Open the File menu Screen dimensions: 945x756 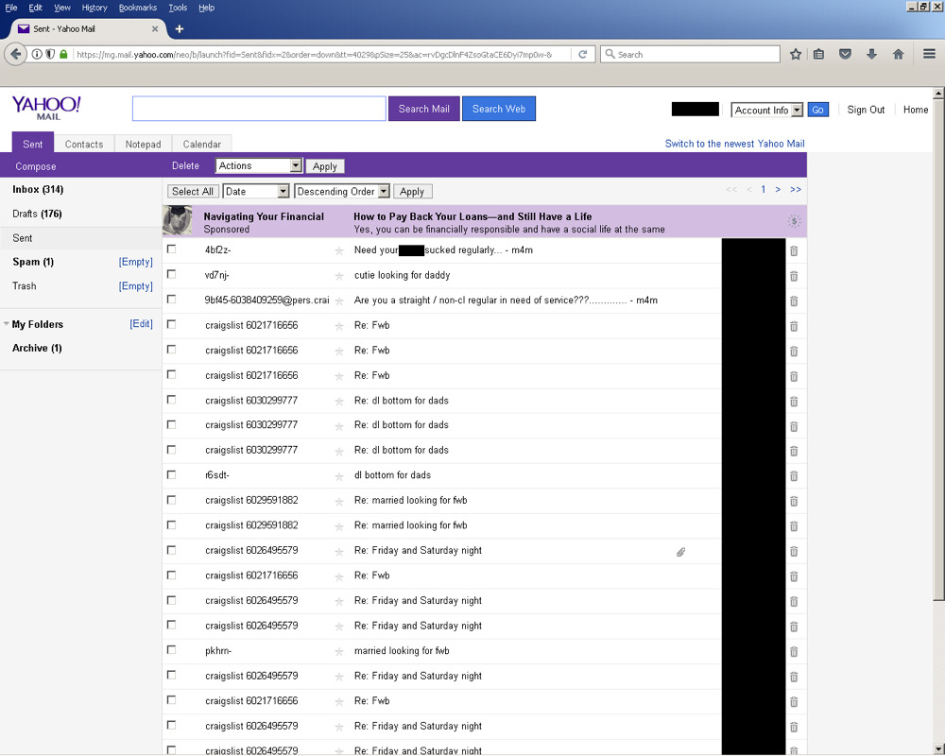pos(11,8)
